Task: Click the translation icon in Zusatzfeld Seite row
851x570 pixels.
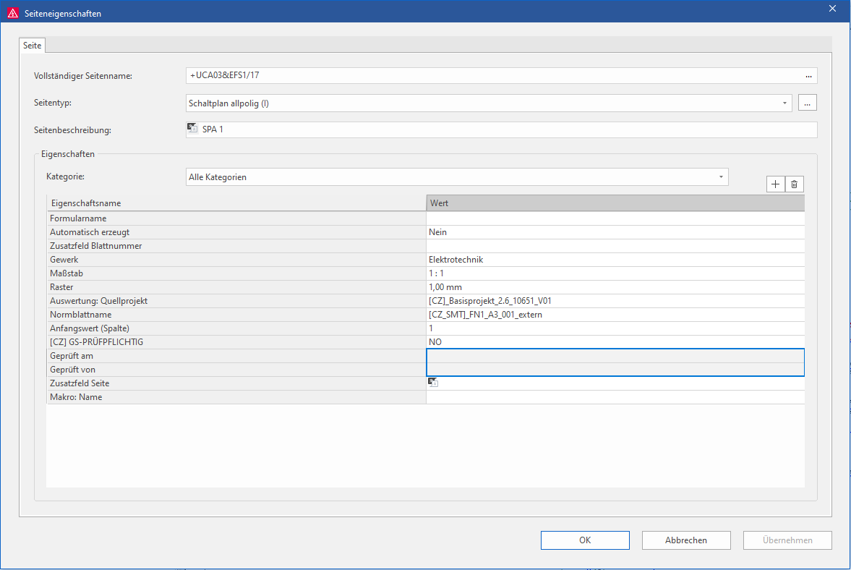Action: [x=433, y=383]
